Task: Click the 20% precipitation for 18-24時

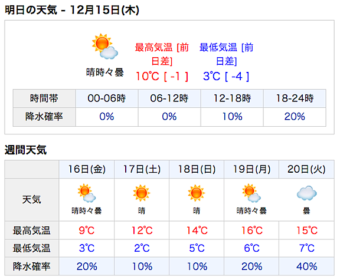Action: [295, 117]
